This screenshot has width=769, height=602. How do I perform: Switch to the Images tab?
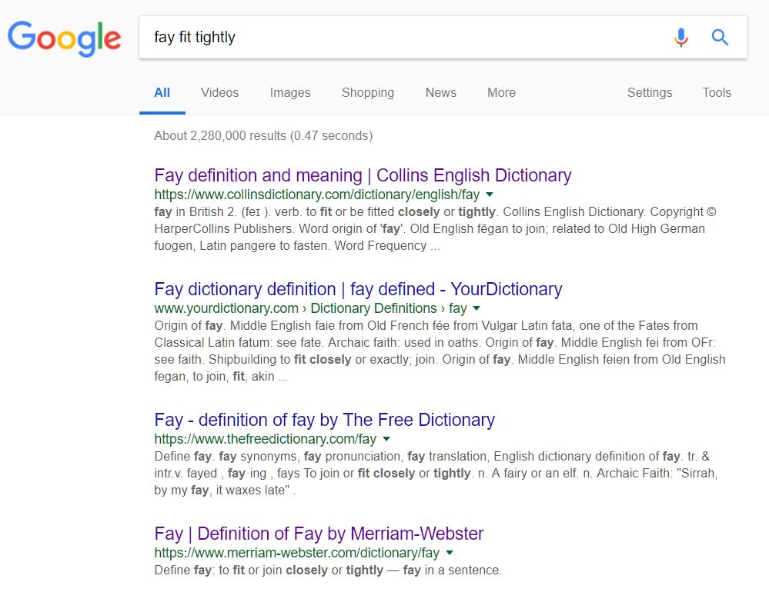[x=290, y=92]
